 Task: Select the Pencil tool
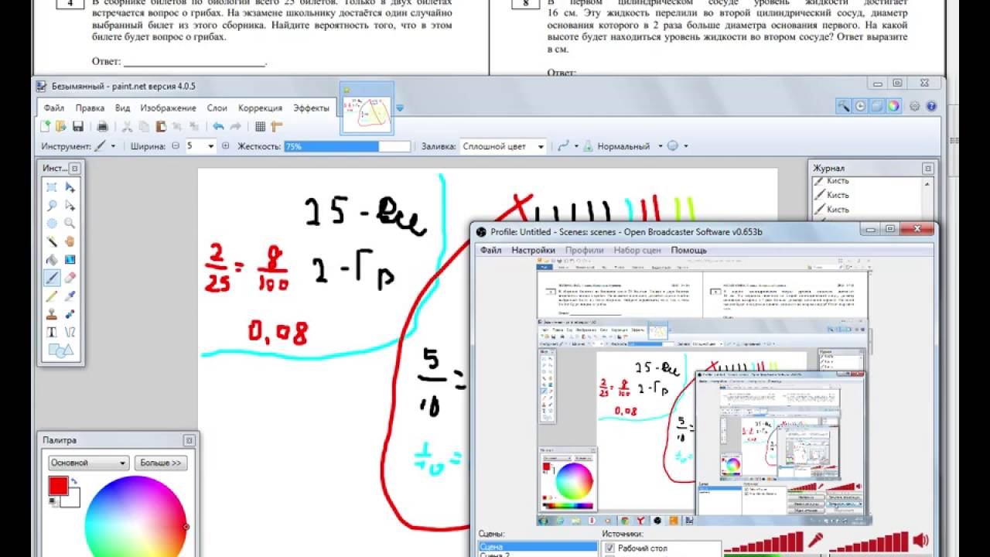pos(52,296)
